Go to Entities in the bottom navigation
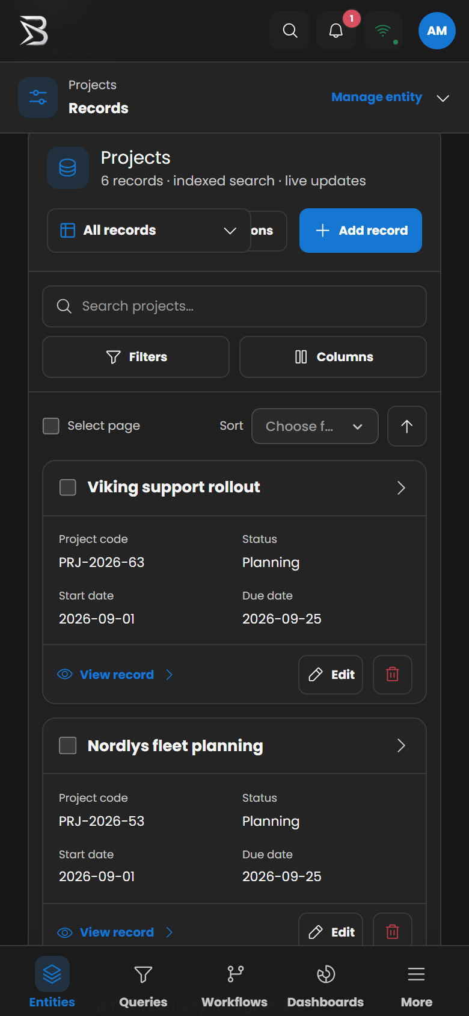Screen dimensions: 469x1016 click(52, 982)
